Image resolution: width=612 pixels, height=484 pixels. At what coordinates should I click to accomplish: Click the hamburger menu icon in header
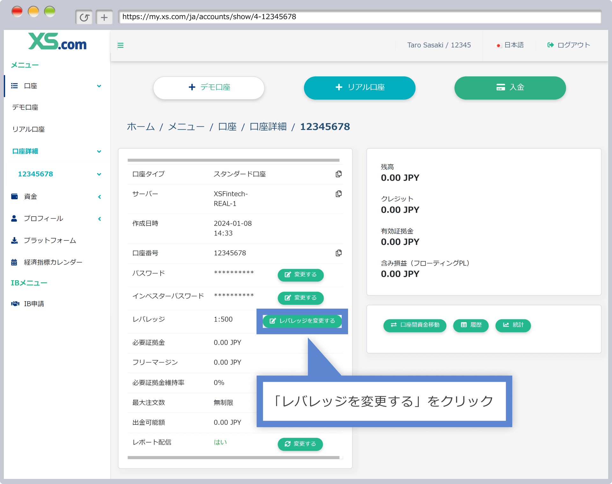[x=120, y=45]
